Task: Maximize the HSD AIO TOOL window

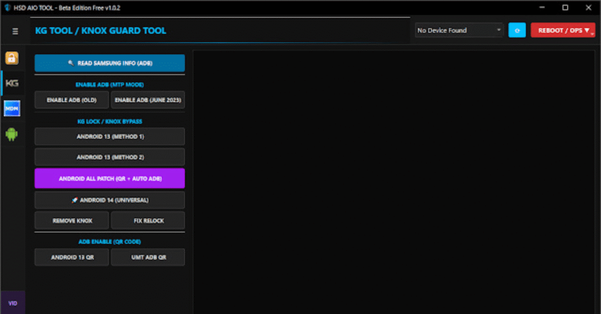Action: point(565,8)
